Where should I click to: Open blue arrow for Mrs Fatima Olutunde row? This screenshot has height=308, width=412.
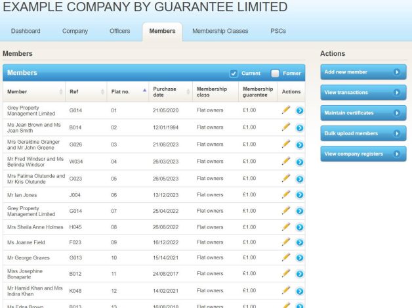tap(300, 179)
